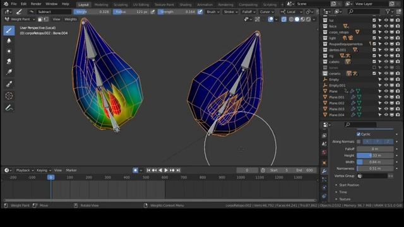Open the Cursor settings dropdown
The height and width of the screenshot is (227, 404).
(x=266, y=12)
